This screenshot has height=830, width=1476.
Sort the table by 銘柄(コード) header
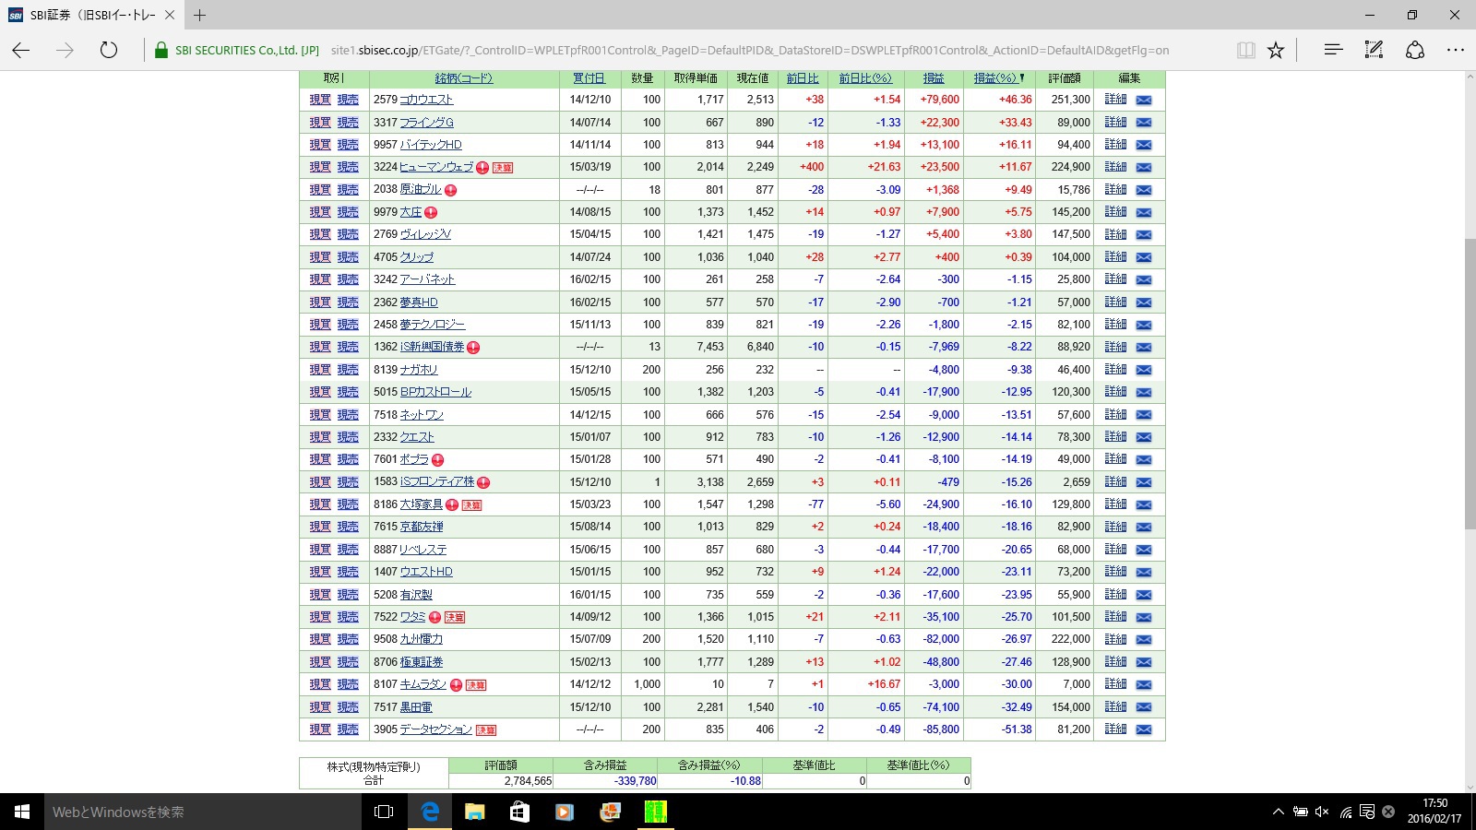point(464,78)
